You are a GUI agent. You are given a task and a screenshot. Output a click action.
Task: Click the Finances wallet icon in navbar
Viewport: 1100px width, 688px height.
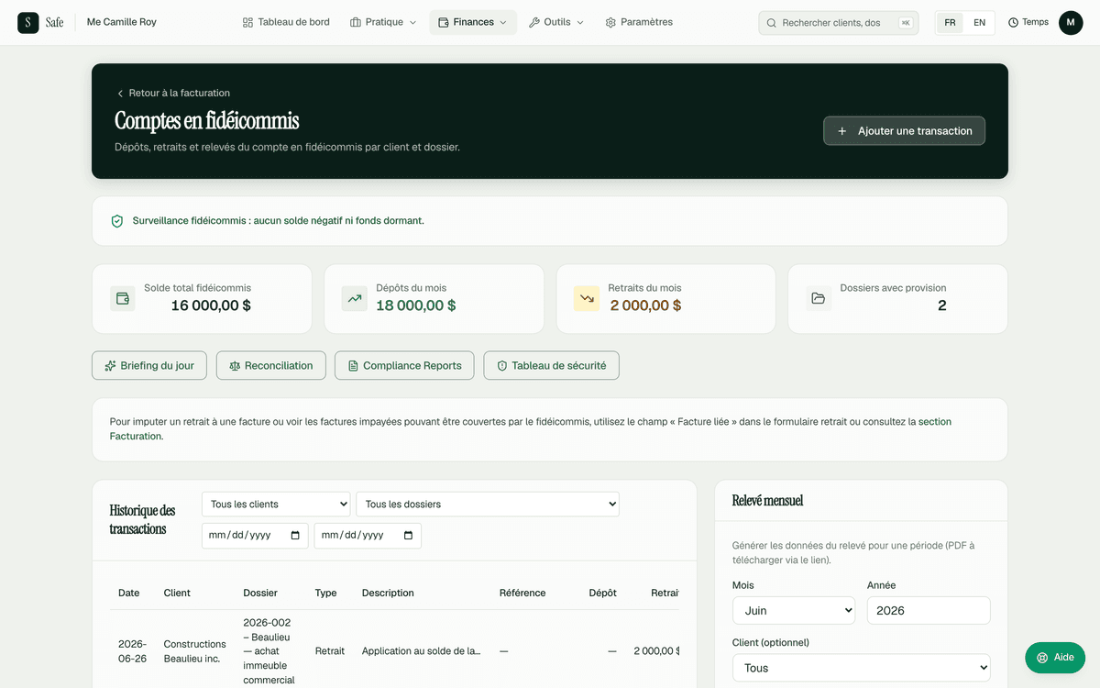(444, 22)
